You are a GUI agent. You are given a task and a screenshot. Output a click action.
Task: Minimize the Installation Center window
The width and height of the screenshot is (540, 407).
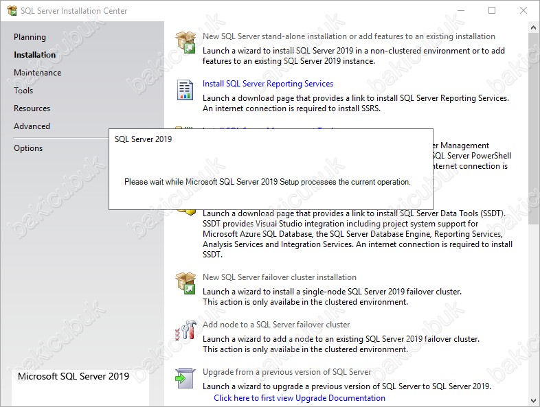(x=461, y=11)
